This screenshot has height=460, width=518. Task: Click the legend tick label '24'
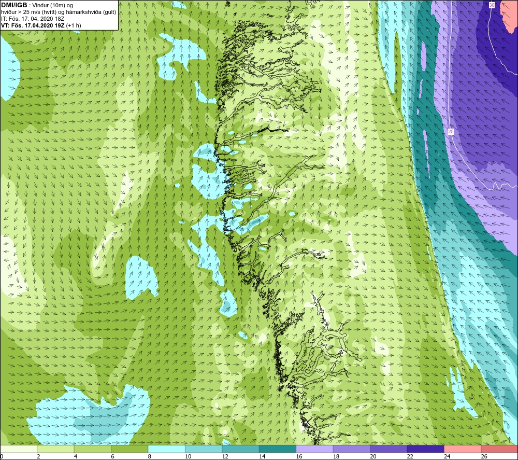coord(447,456)
